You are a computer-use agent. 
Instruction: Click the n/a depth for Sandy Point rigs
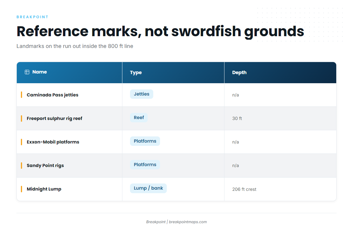(236, 166)
